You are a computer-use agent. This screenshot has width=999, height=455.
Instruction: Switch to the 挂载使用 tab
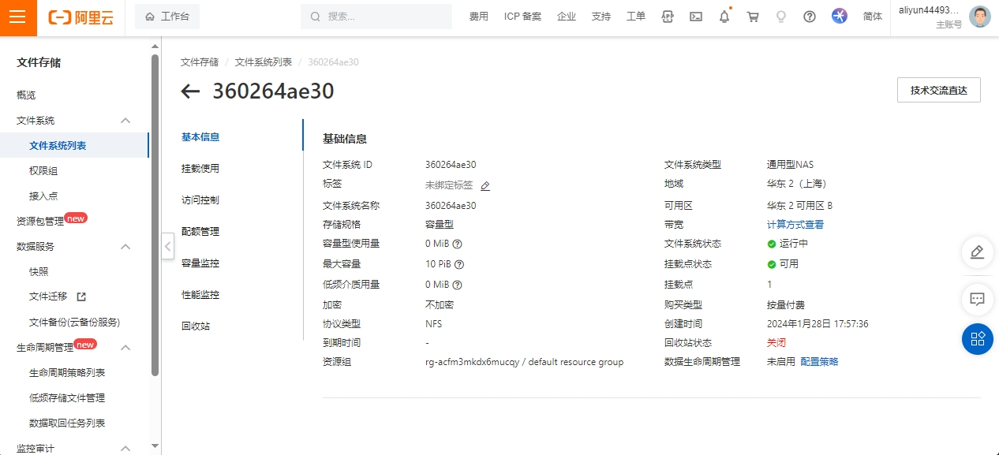tap(200, 169)
